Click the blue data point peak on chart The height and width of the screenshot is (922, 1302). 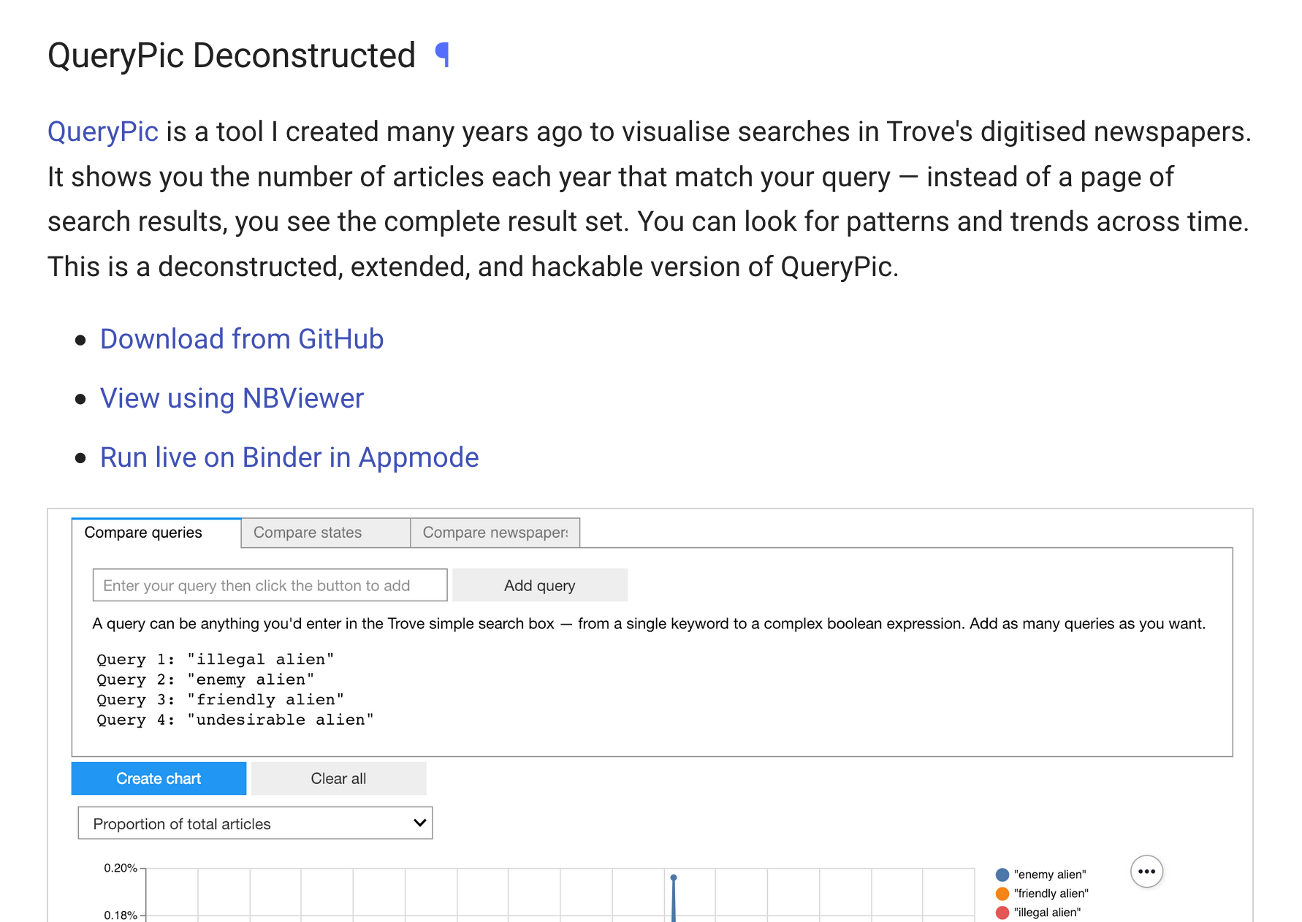click(674, 877)
